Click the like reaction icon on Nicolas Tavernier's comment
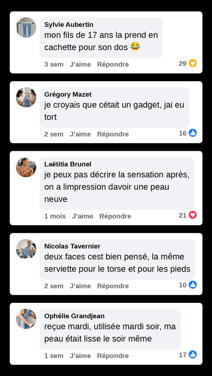 (x=193, y=285)
